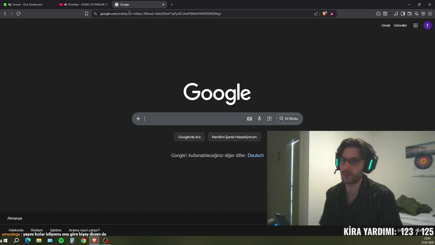
Task: Open Brave Wallet
Action: coord(410,14)
